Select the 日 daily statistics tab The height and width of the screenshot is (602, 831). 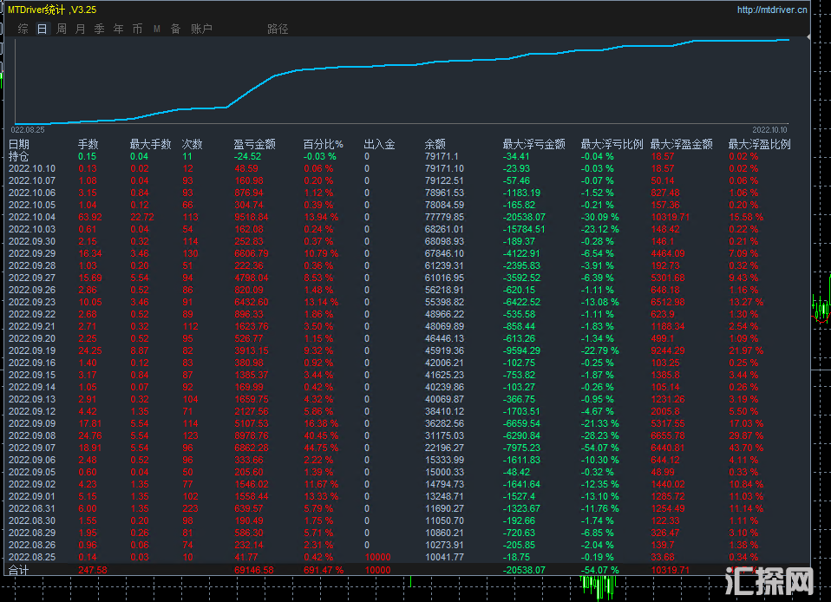pos(42,29)
